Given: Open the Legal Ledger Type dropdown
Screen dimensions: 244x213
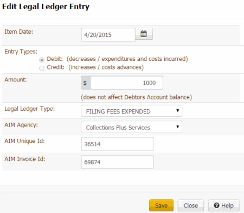Looking at the screenshot, I should (x=131, y=111).
